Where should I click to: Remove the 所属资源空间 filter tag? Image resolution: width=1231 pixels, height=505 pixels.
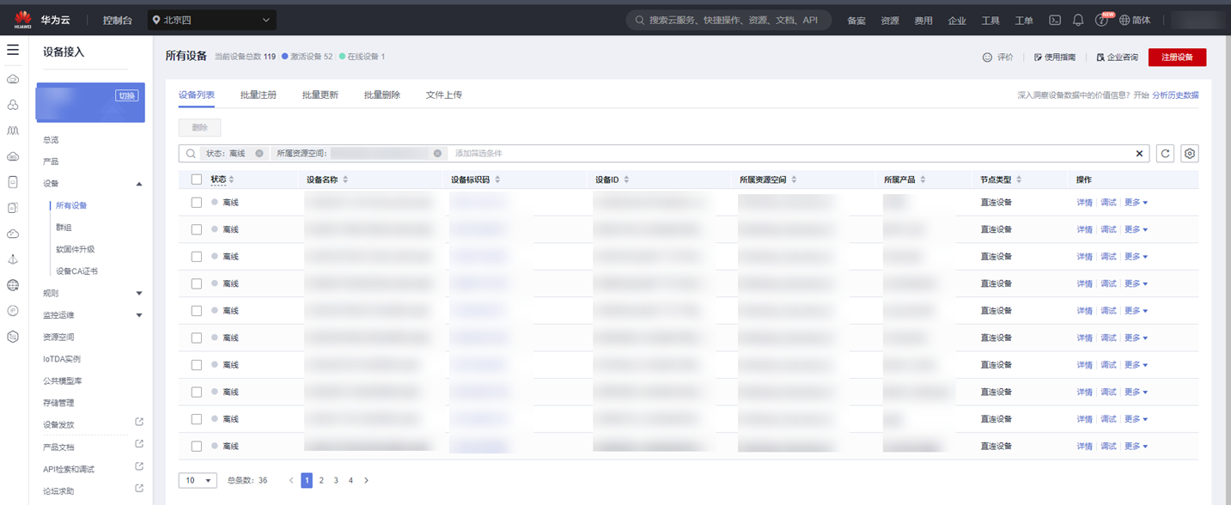pos(437,154)
